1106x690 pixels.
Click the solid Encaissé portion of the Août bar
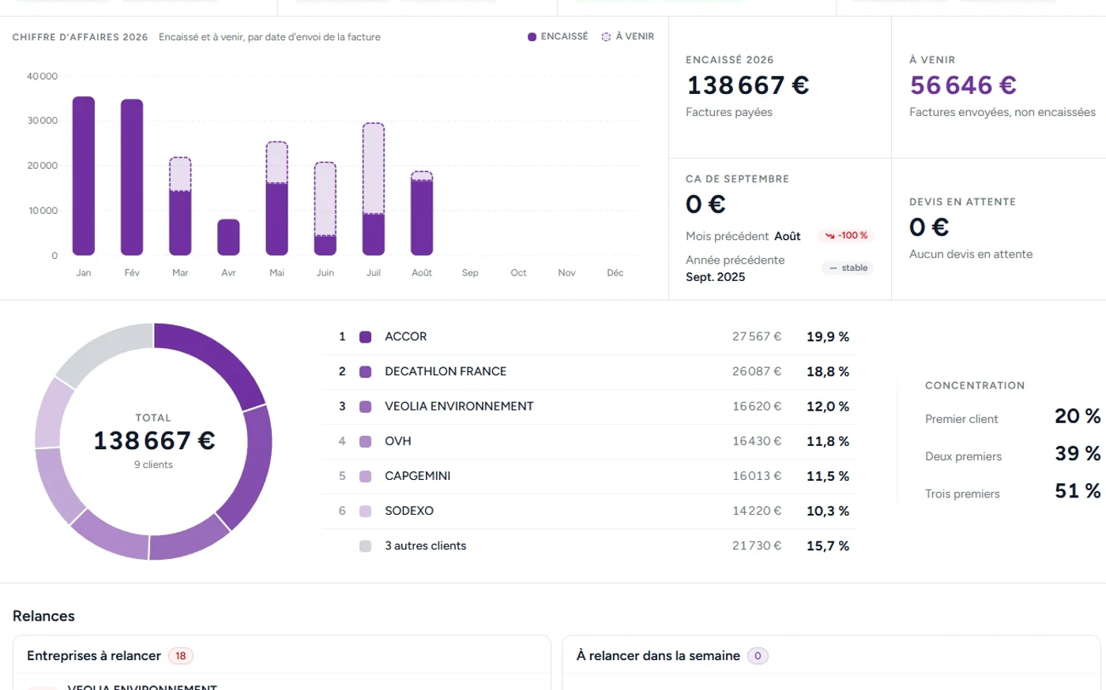[422, 218]
